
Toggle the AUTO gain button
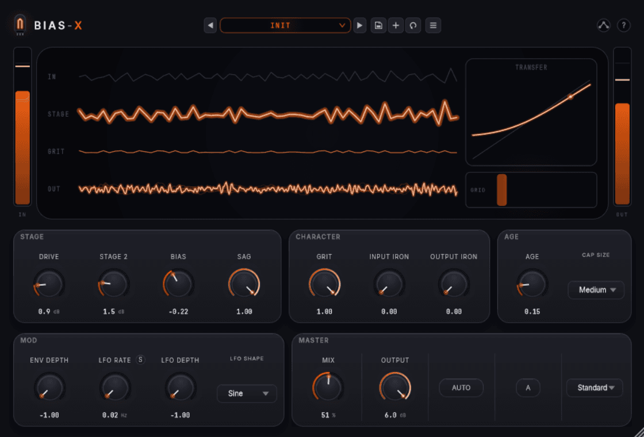[461, 388]
